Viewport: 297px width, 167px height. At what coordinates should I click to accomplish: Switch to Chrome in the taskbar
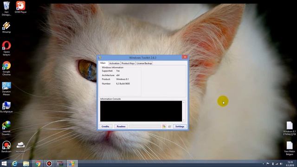pyautogui.click(x=38, y=164)
